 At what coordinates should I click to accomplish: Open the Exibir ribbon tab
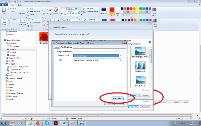(x=20, y=5)
